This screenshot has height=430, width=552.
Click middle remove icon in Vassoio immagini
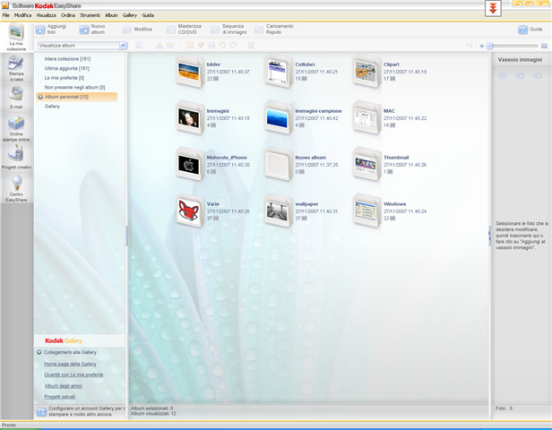coord(520,75)
